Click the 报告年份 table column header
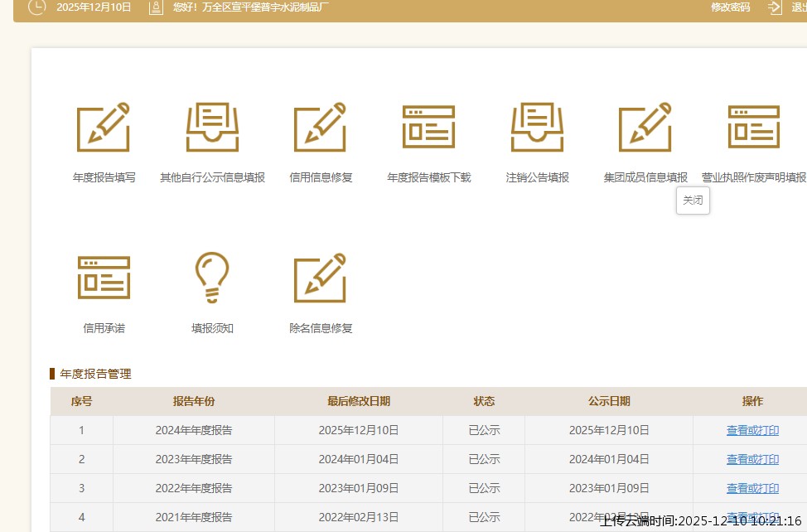 (193, 401)
